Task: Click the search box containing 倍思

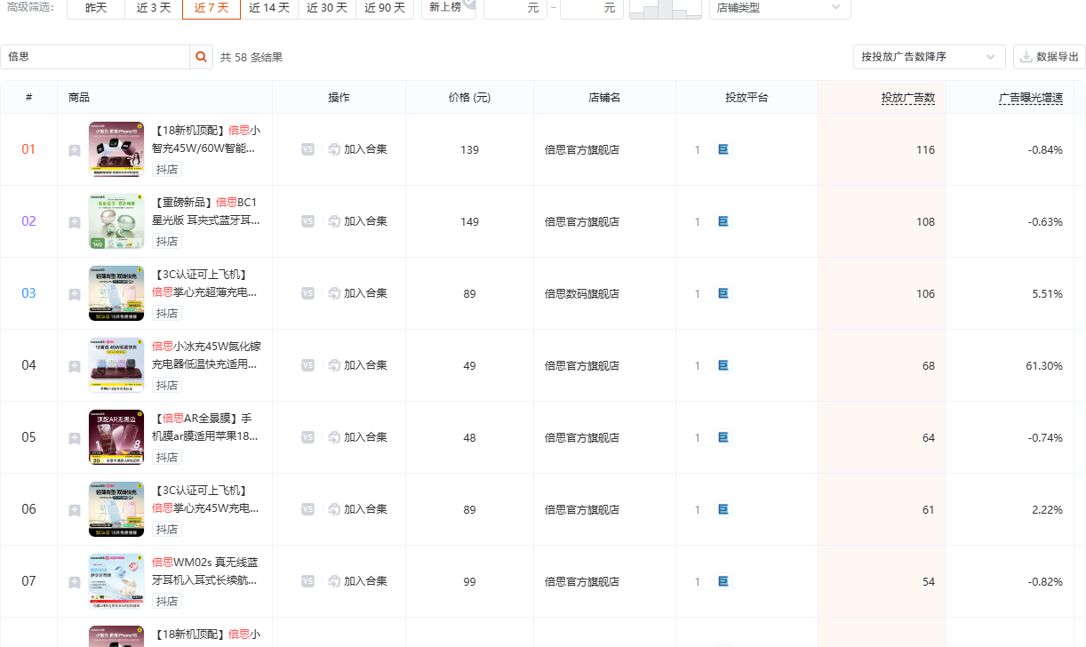Action: pyautogui.click(x=95, y=57)
